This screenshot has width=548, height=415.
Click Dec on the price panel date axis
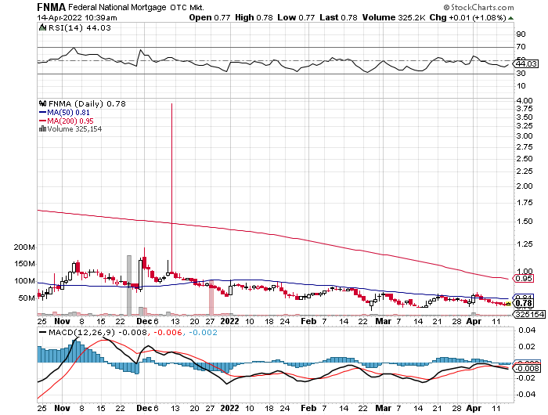(144, 321)
